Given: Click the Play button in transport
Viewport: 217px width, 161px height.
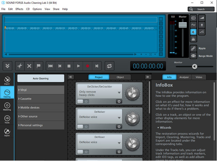Looking at the screenshot, I should (x=78, y=66).
